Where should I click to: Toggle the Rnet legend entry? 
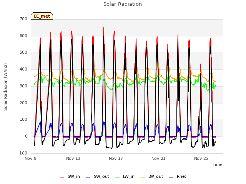point(178,176)
